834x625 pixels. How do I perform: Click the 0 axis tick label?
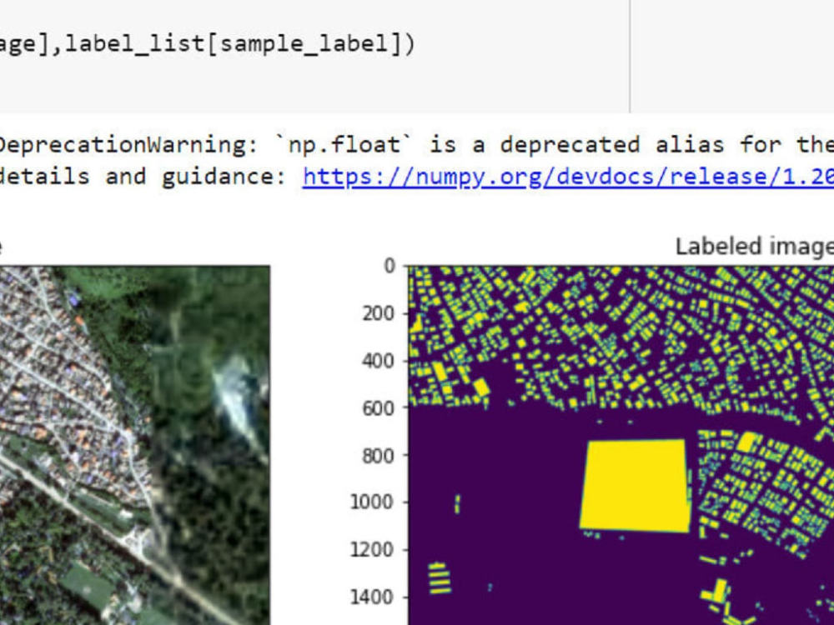pos(389,266)
